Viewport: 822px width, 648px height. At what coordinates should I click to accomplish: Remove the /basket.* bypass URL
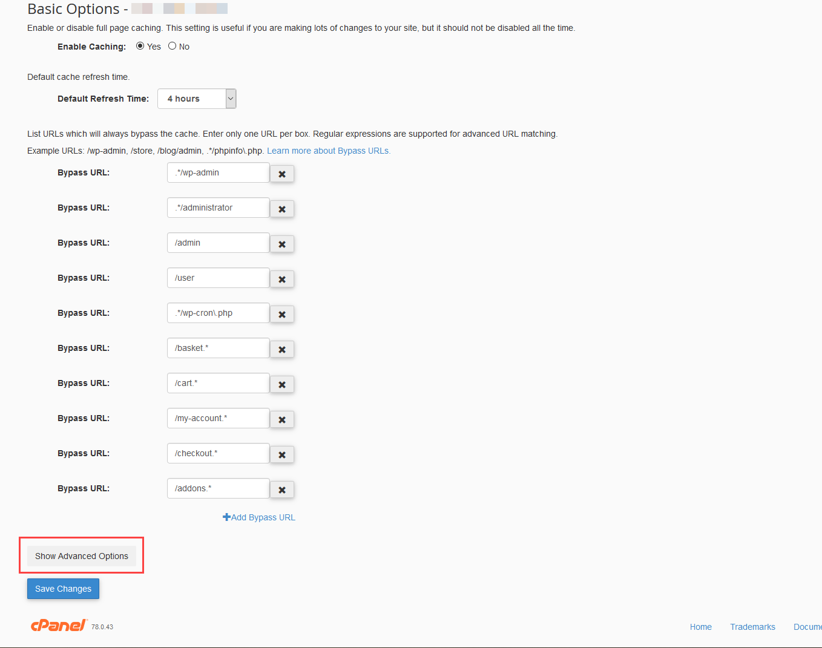click(281, 349)
